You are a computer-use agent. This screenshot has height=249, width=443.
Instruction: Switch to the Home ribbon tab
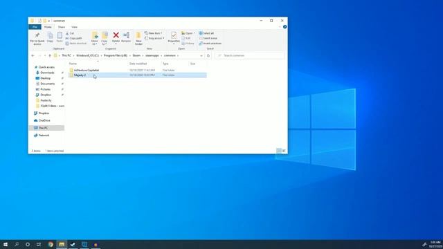pos(48,27)
